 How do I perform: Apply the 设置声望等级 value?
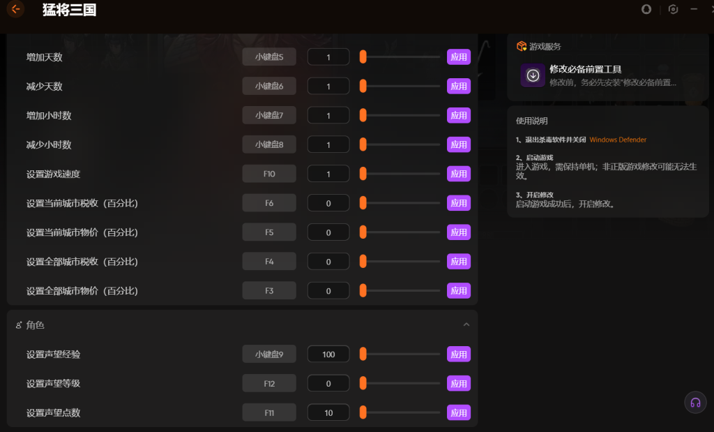pyautogui.click(x=459, y=384)
